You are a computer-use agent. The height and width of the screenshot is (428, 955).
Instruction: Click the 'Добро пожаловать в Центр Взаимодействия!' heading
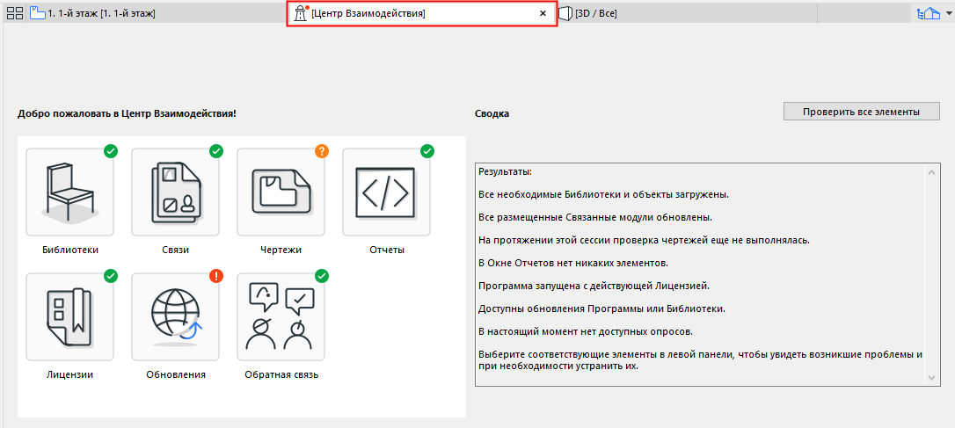coord(127,113)
